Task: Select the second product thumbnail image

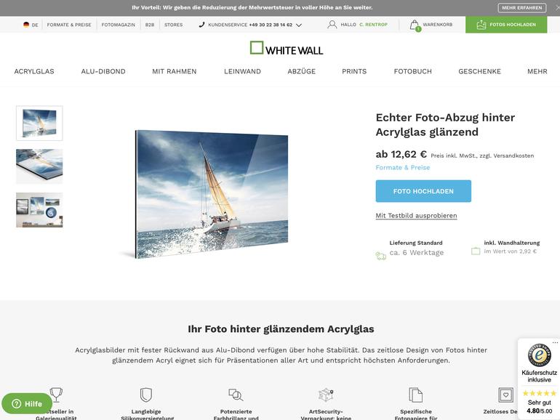Action: click(39, 166)
